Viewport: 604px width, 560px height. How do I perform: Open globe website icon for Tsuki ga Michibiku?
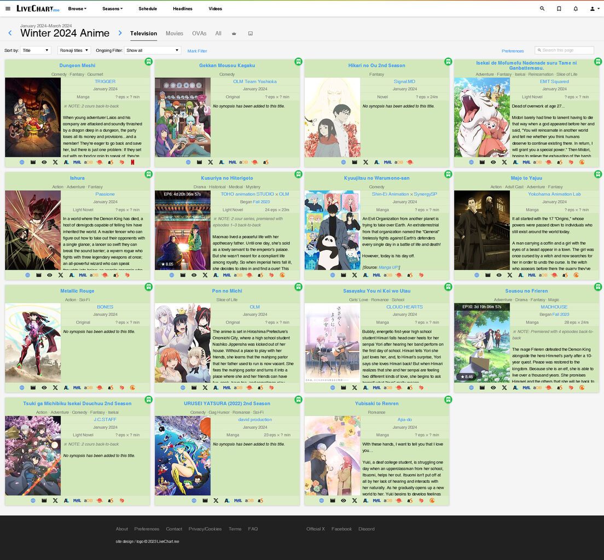pos(33,501)
